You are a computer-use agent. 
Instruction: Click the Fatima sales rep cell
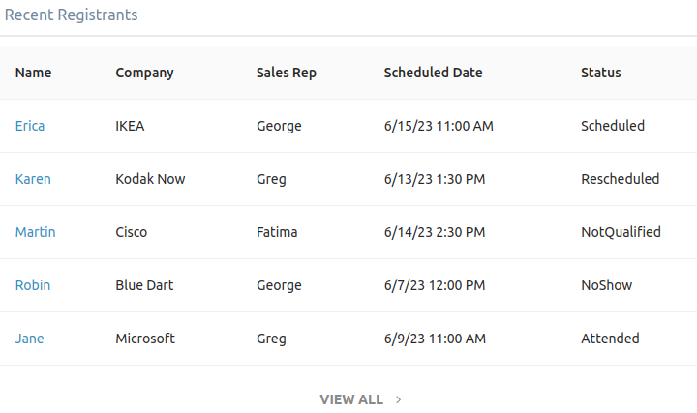[x=277, y=232]
